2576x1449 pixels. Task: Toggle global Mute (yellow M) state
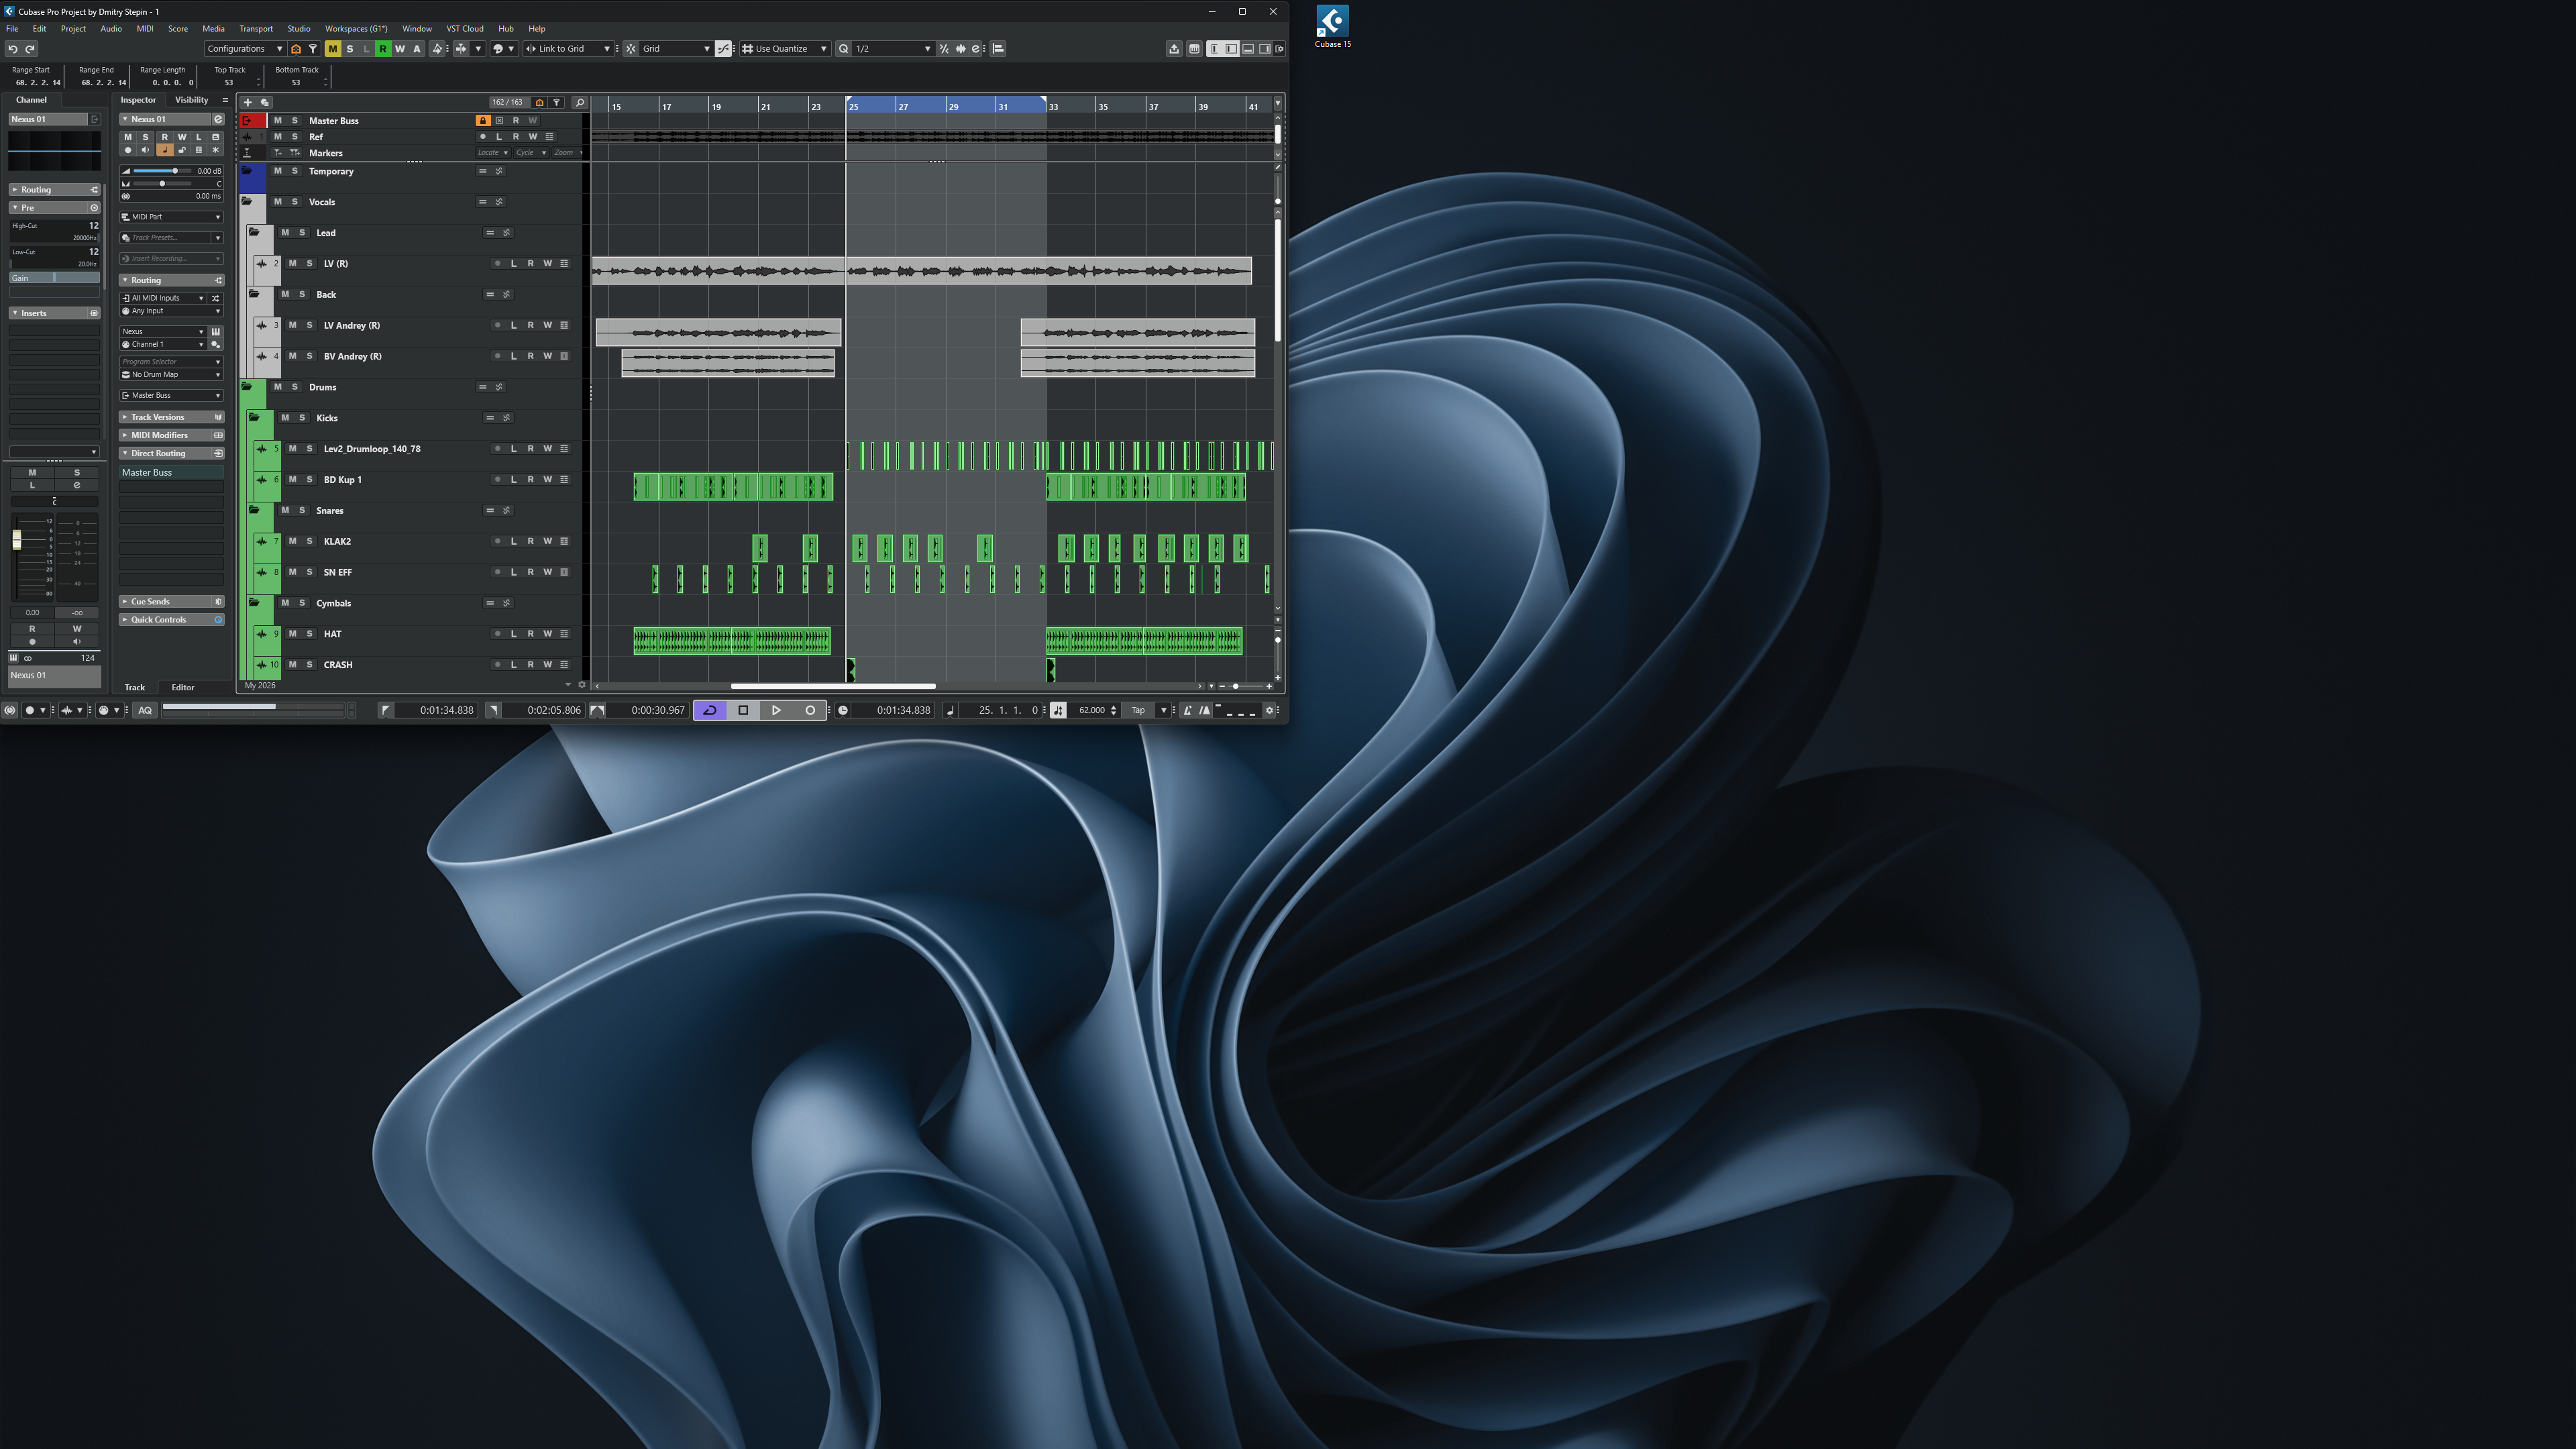point(332,48)
